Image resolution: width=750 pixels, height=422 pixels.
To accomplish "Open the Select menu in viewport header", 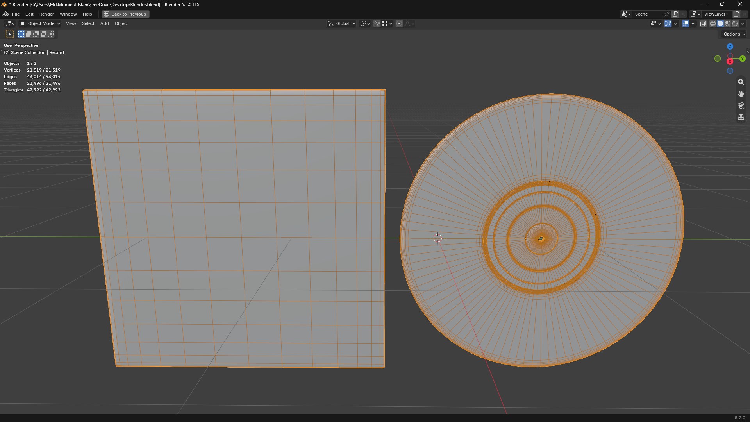I will (88, 24).
